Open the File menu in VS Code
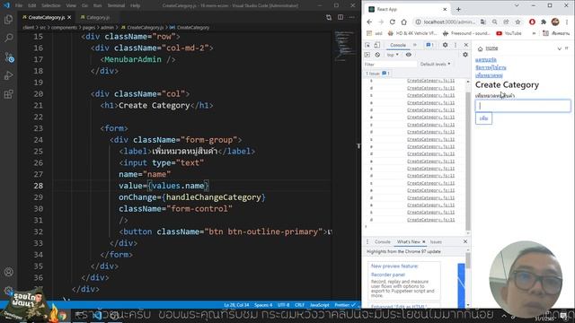This screenshot has height=323, width=575. point(19,5)
